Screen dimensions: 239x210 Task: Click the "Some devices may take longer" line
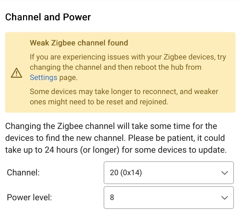(x=124, y=91)
